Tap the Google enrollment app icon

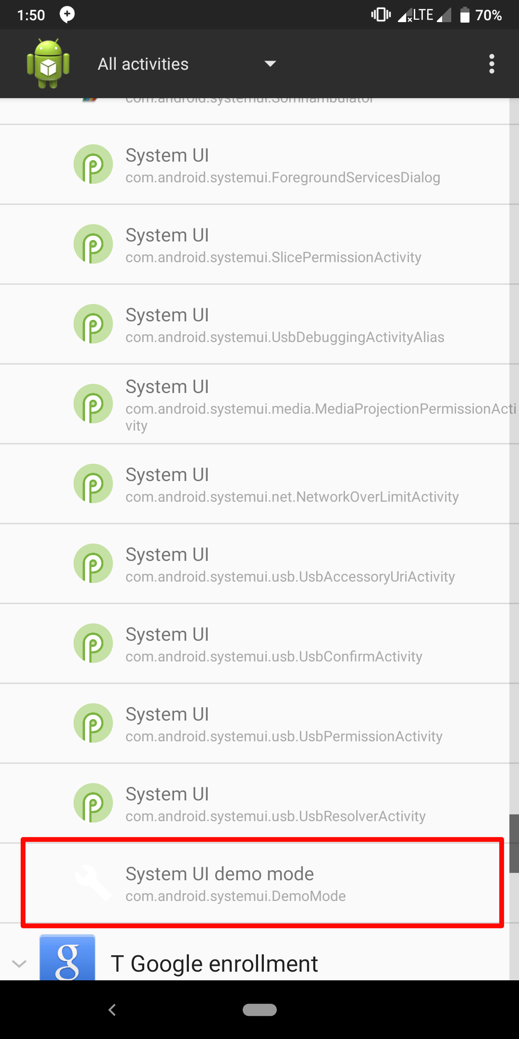[67, 957]
